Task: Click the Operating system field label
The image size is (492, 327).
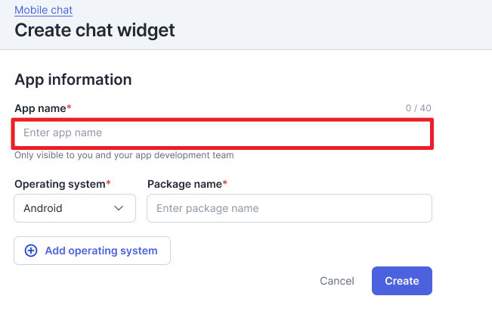Action: click(59, 184)
